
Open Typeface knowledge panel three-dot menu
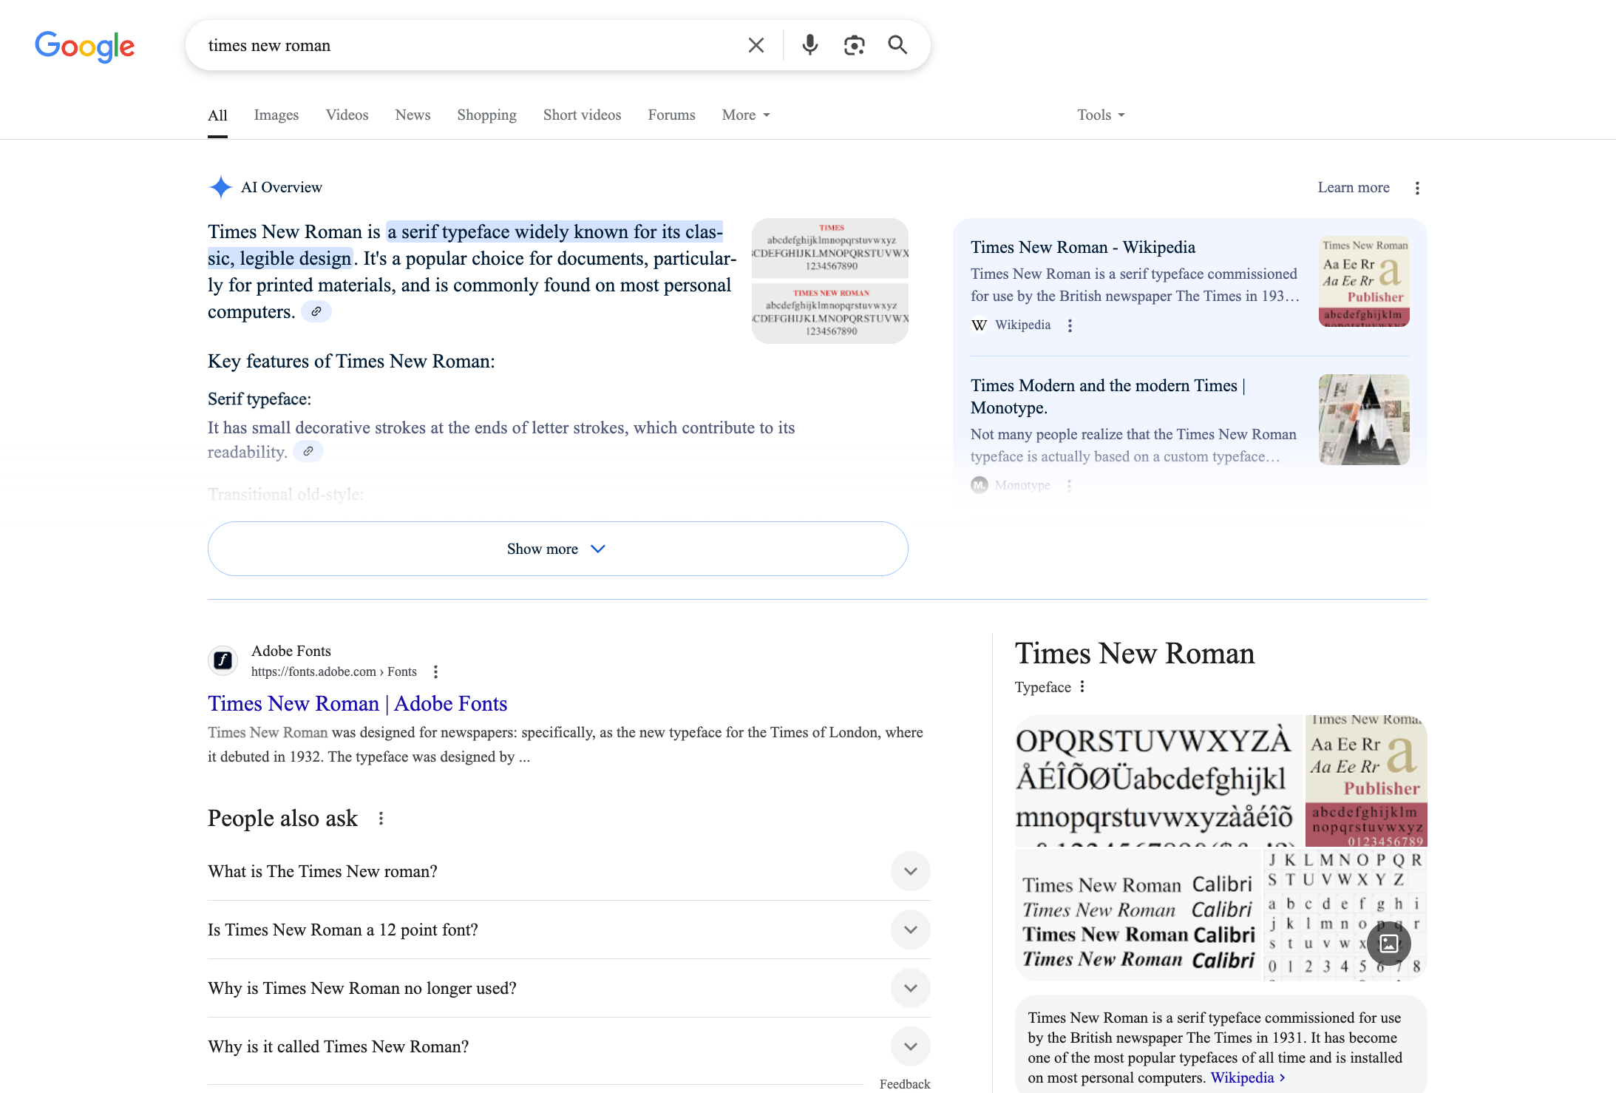click(1082, 686)
